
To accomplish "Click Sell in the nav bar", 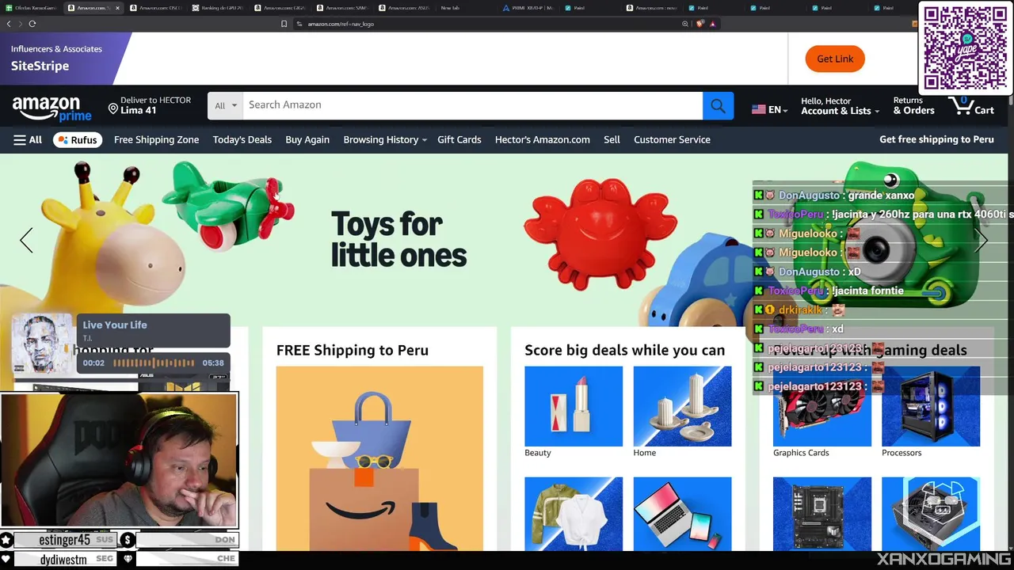I will 612,139.
